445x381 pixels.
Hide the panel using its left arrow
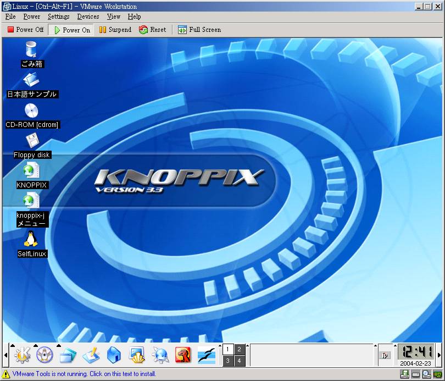[5, 355]
